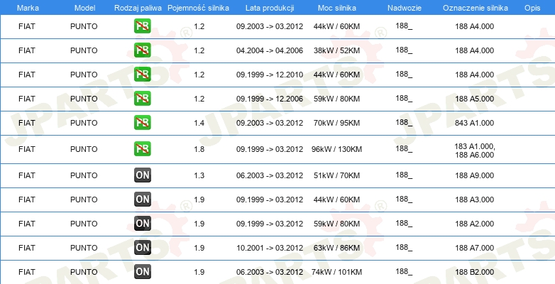Click the ON diesel icon in 188 A2.000 row

(x=142, y=223)
